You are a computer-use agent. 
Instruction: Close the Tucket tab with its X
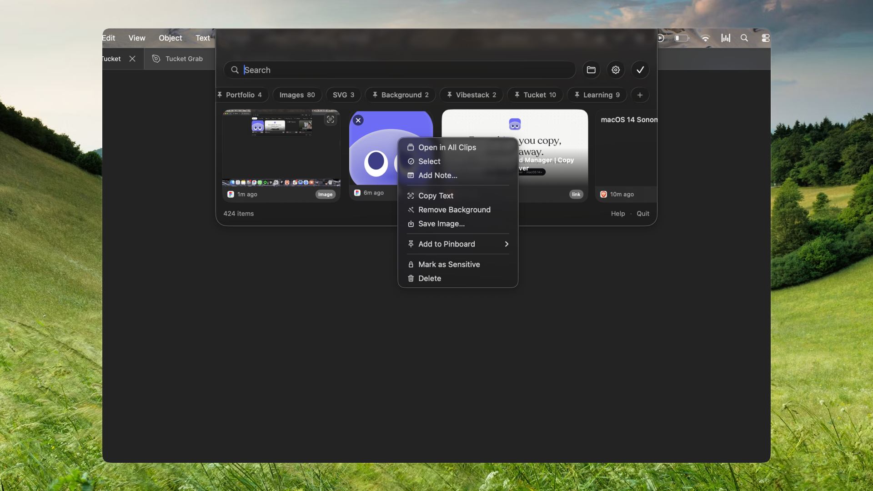(x=132, y=59)
